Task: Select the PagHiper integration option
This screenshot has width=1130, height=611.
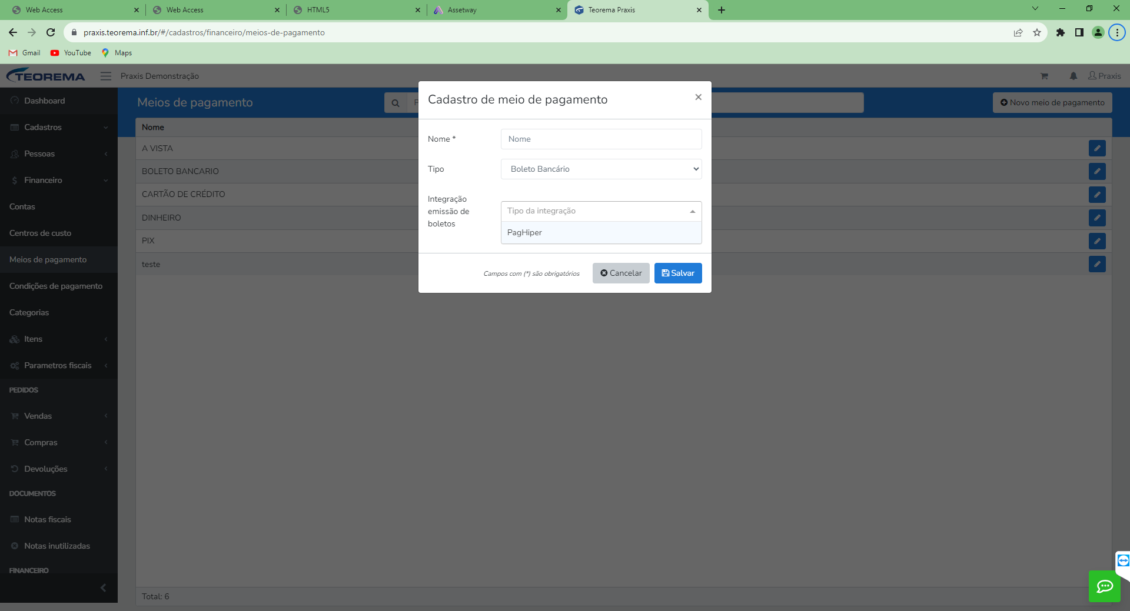Action: [601, 232]
